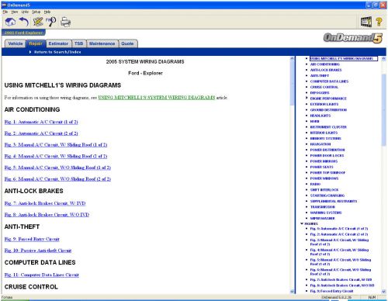The image size is (388, 301).
Task: Select Anti-Theft in the index pane
Action: pos(320,75)
